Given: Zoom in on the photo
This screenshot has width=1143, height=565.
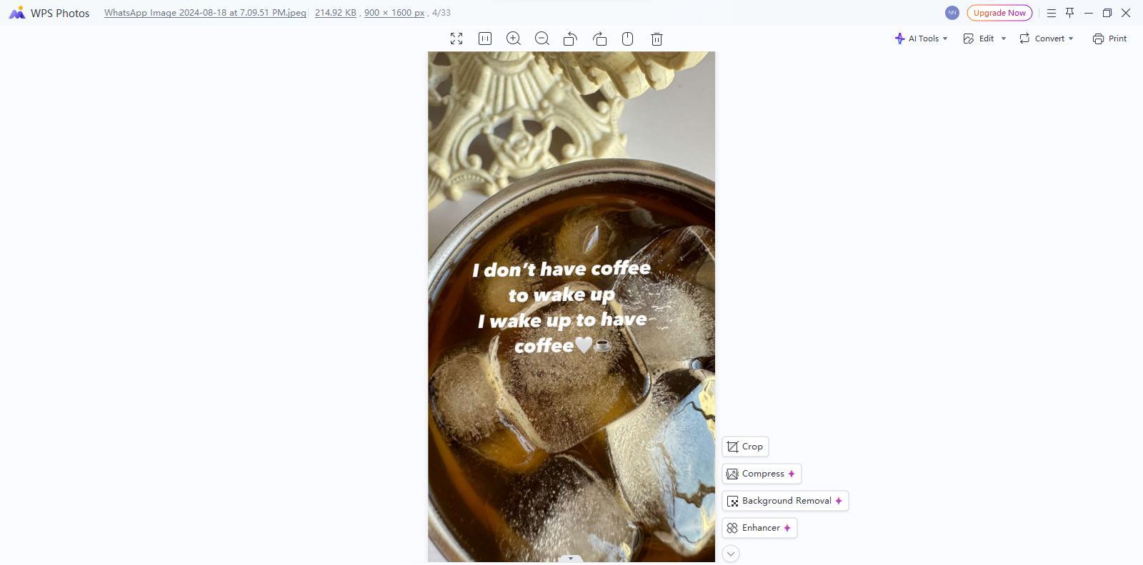Looking at the screenshot, I should coord(514,39).
